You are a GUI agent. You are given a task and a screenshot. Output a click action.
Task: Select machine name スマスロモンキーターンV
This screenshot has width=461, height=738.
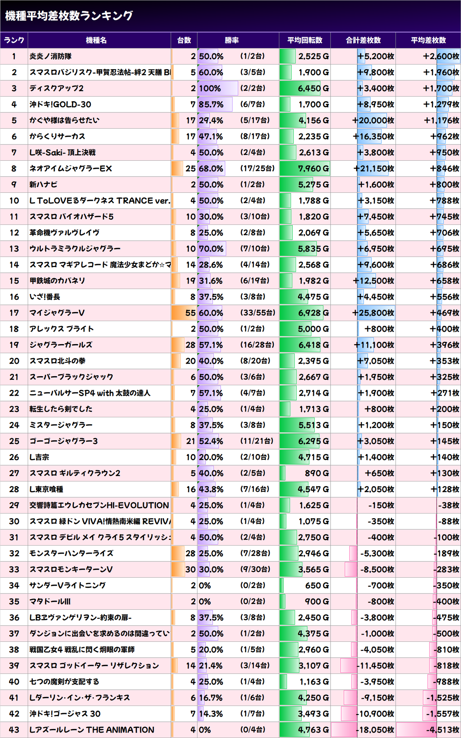click(x=71, y=570)
